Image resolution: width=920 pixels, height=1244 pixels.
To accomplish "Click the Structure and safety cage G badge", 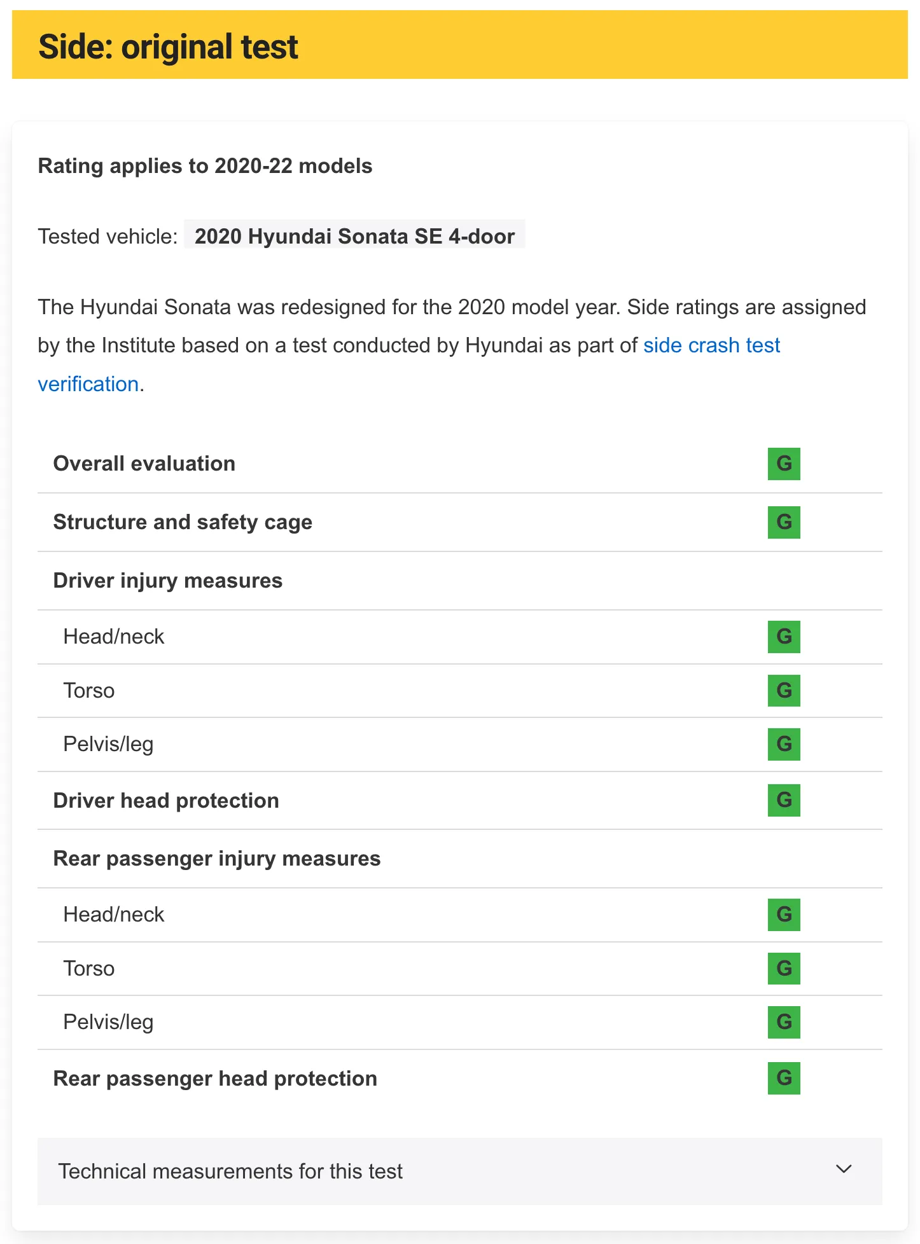I will coord(784,522).
